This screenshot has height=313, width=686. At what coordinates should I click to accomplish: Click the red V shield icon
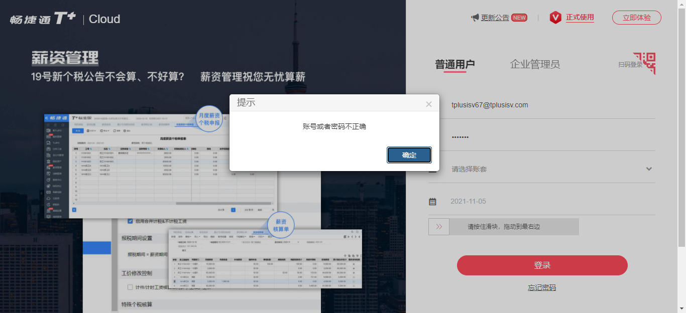coord(555,18)
